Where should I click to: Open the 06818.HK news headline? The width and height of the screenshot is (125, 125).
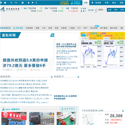point(23,84)
